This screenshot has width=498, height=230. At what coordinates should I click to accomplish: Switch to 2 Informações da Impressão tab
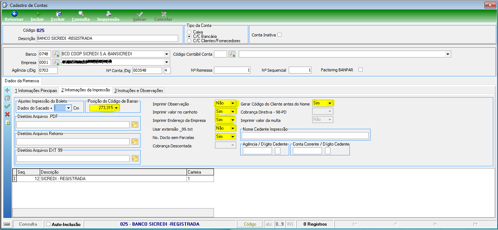pyautogui.click(x=85, y=90)
